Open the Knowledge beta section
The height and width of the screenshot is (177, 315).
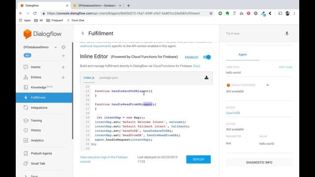[x=41, y=87]
